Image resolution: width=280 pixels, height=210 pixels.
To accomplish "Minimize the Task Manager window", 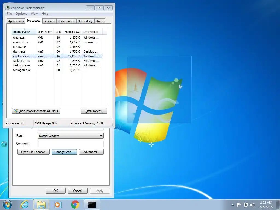I will click(90, 8).
